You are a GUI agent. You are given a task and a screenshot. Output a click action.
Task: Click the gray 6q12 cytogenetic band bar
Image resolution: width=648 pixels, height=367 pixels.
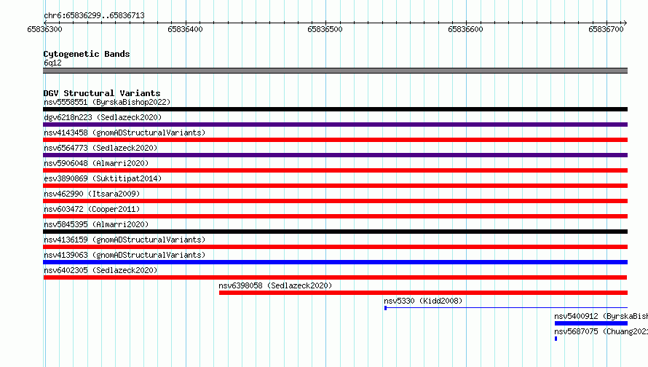[335, 71]
